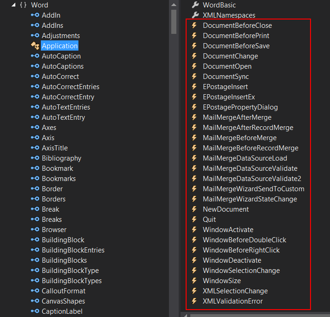Viewport: 330px width, 317px height.
Task: Select the Bookmarks interface
Action: coord(59,179)
